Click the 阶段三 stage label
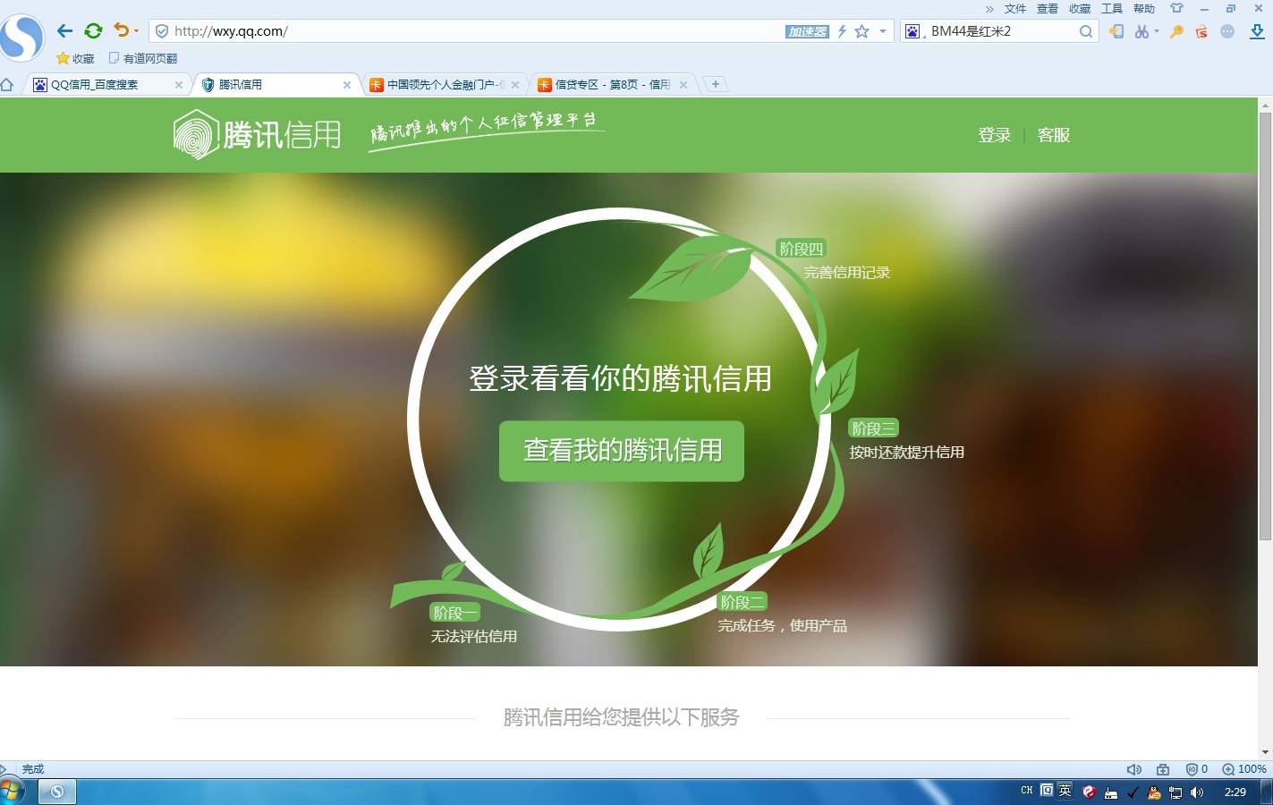The height and width of the screenshot is (805, 1273). click(873, 428)
